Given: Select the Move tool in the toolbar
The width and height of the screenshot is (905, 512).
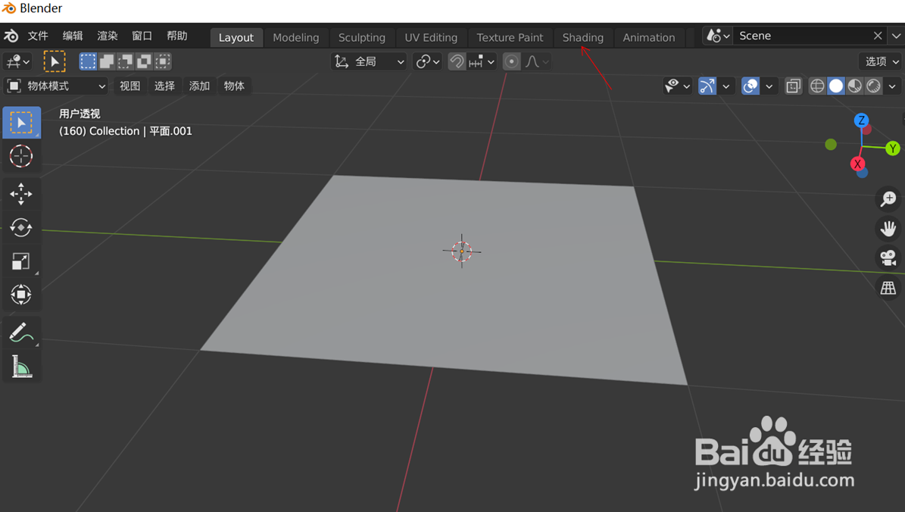Looking at the screenshot, I should pyautogui.click(x=21, y=194).
